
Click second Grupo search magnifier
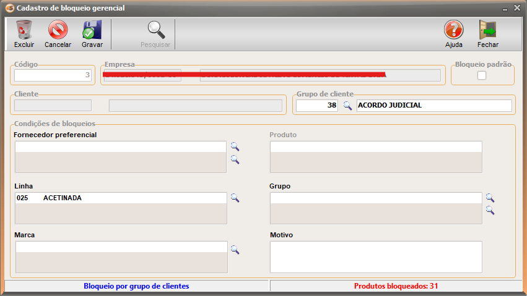[x=490, y=210]
